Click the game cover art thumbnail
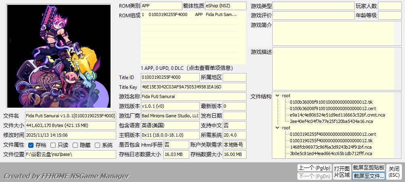Viewport: 405px width, 182px height. click(59, 56)
